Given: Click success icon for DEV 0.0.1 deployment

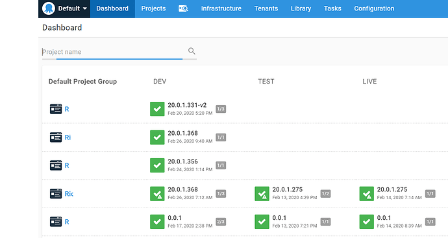Looking at the screenshot, I should click(157, 221).
